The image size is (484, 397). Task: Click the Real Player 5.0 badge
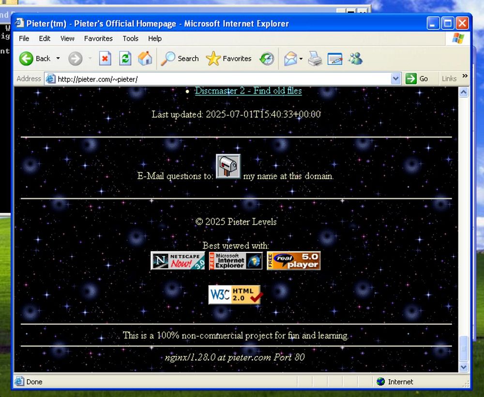[x=294, y=260]
